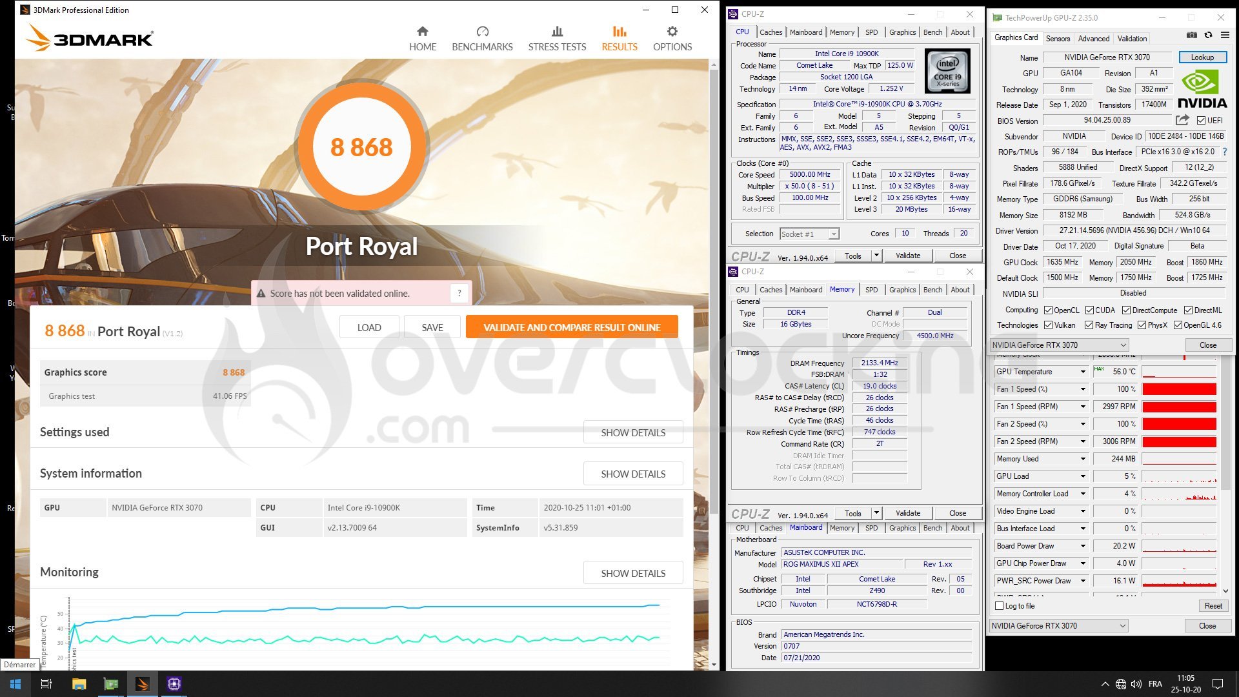Screen dimensions: 1239x697
Task: Open the Socket #1 selection dropdown in CPU-Z
Action: (x=809, y=234)
